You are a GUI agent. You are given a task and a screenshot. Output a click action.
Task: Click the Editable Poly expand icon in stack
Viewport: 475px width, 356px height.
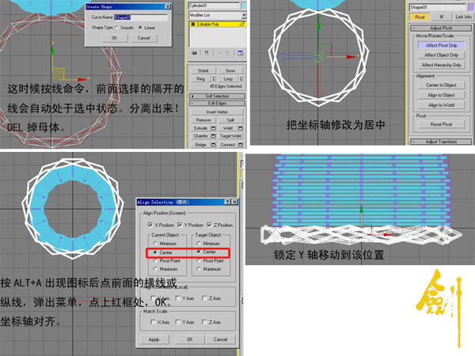click(x=193, y=25)
